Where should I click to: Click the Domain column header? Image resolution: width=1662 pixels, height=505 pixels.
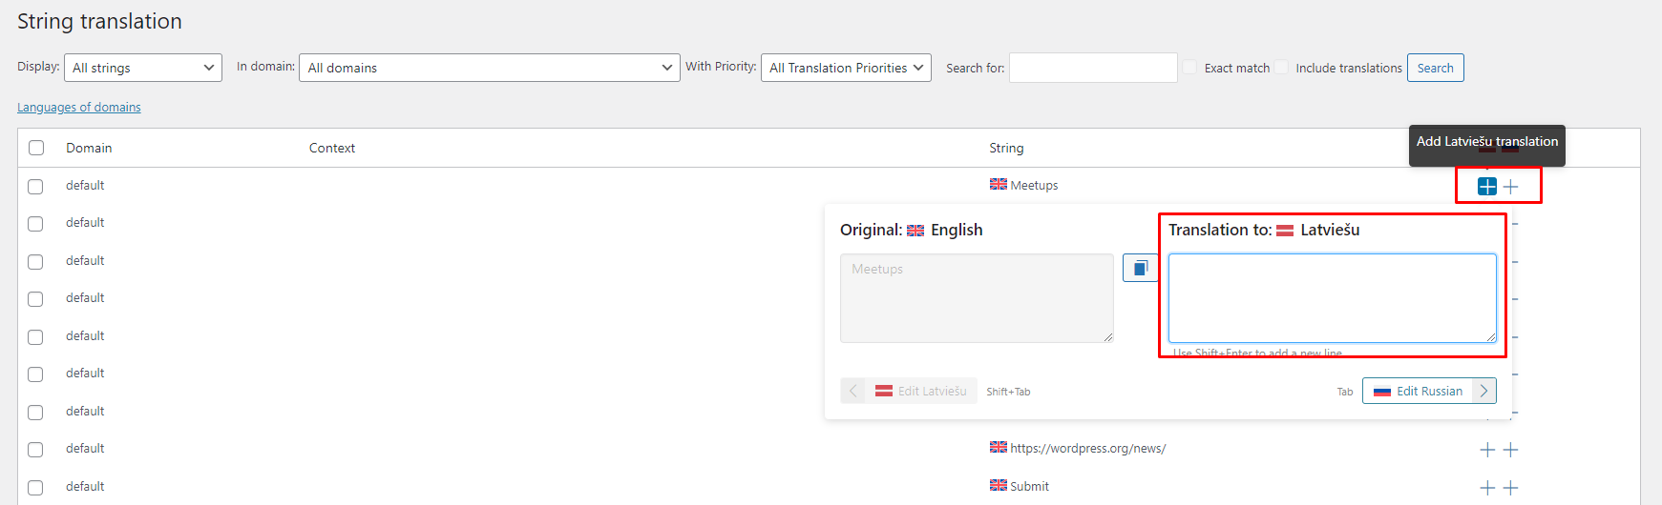(x=89, y=148)
